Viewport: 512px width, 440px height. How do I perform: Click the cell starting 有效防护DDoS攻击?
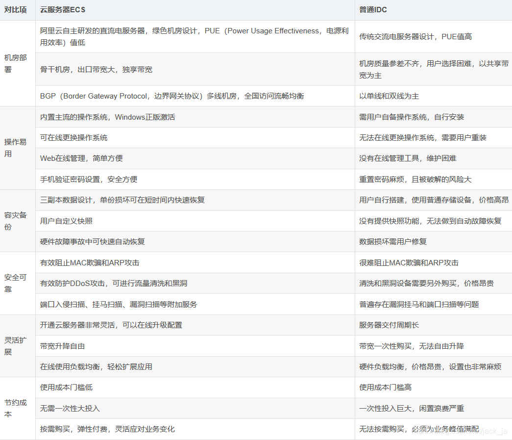coord(195,284)
